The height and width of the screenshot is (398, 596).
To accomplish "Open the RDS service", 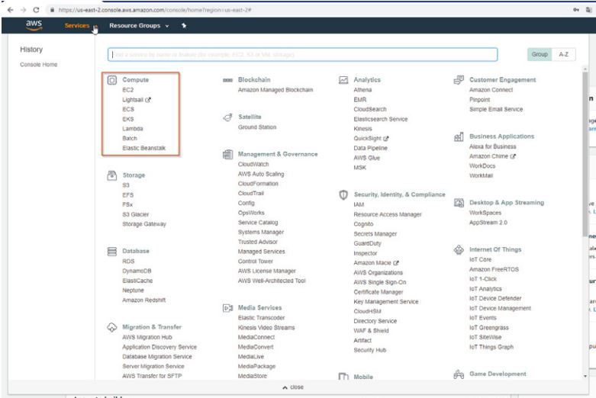I will click(128, 262).
